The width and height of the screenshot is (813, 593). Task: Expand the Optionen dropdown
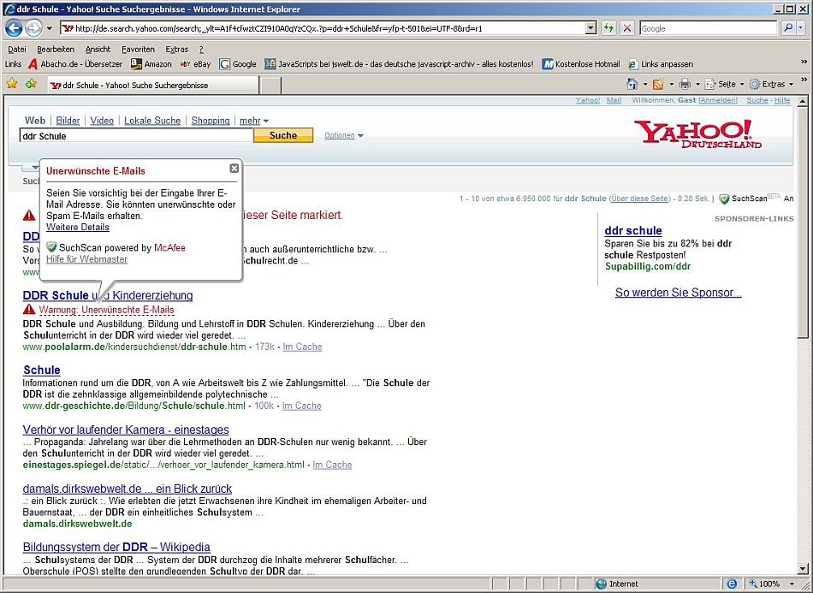(344, 135)
